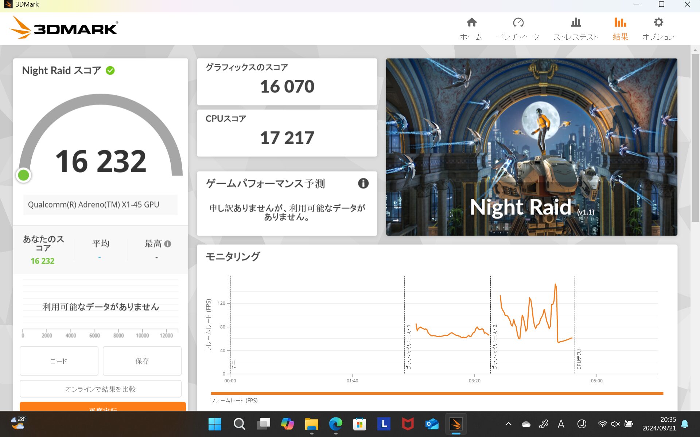Click the clock showing 20:35 2024/09/21
The image size is (700, 437).
(x=659, y=424)
